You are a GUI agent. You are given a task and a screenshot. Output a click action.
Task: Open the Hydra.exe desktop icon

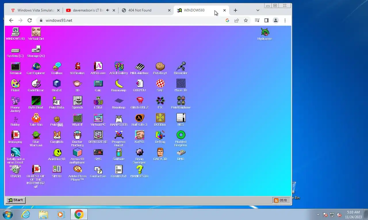coord(264,34)
